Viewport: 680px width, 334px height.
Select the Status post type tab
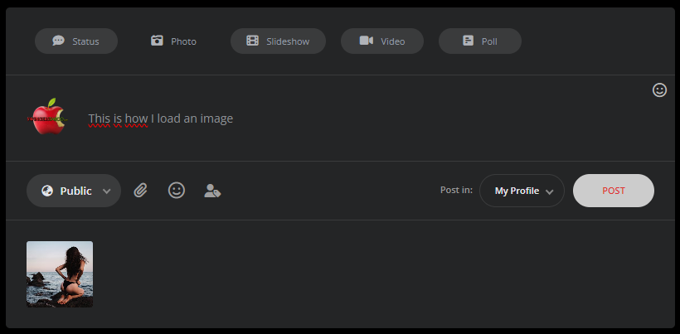pos(76,41)
